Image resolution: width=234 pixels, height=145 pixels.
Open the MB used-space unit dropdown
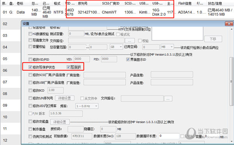(167, 47)
